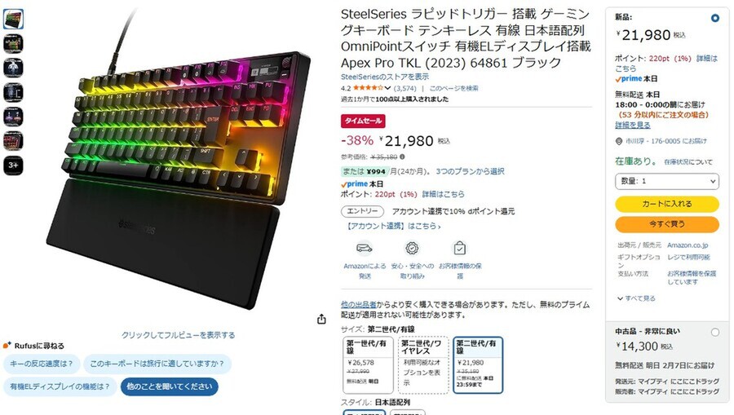Add item with カートに入れる button
This screenshot has height=415, width=734.
tap(667, 204)
